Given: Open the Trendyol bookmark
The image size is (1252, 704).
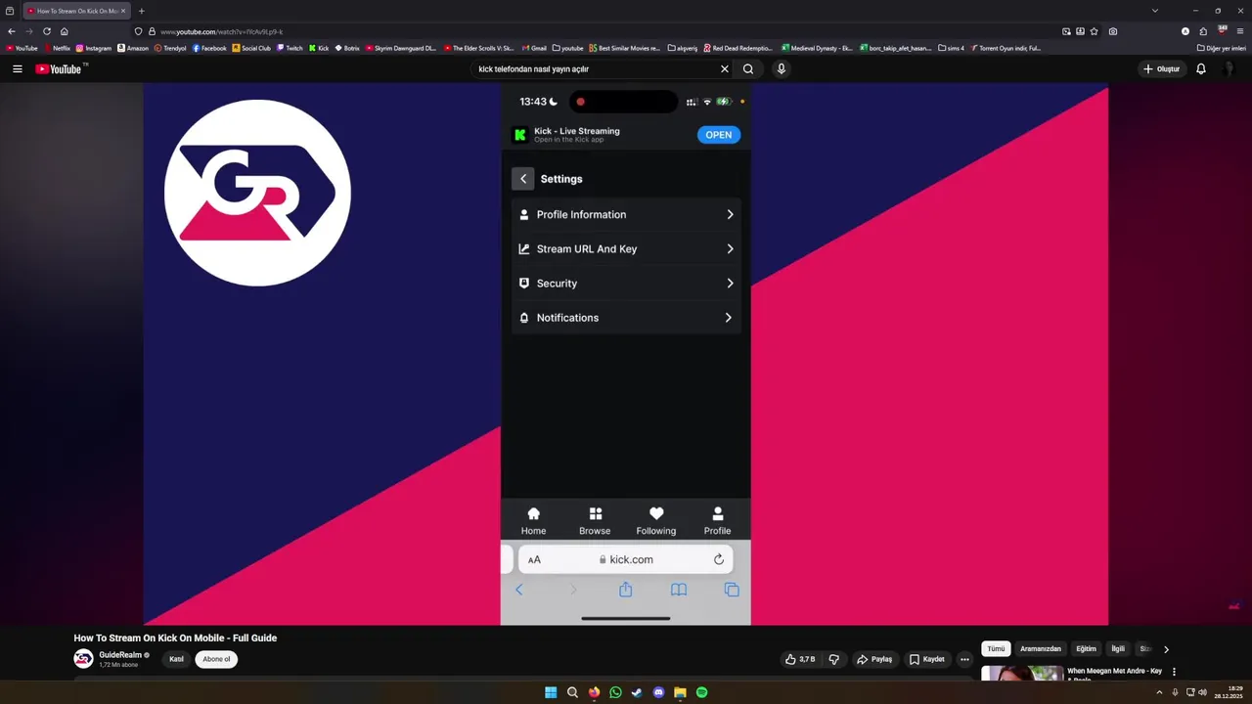Looking at the screenshot, I should pos(170,48).
